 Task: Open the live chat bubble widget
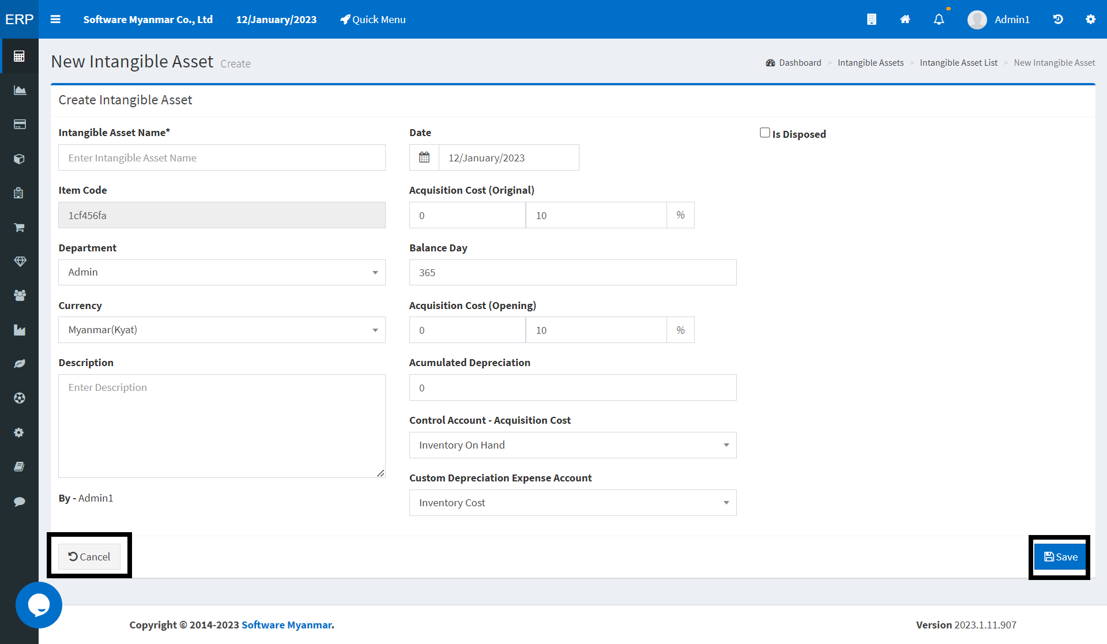[39, 605]
